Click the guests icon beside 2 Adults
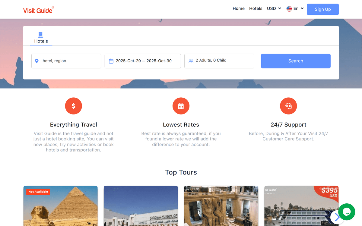Viewport: 362px width, 226px height. 191,61
